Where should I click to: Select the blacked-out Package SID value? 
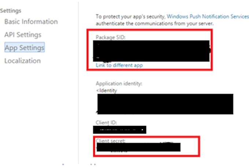(x=151, y=51)
